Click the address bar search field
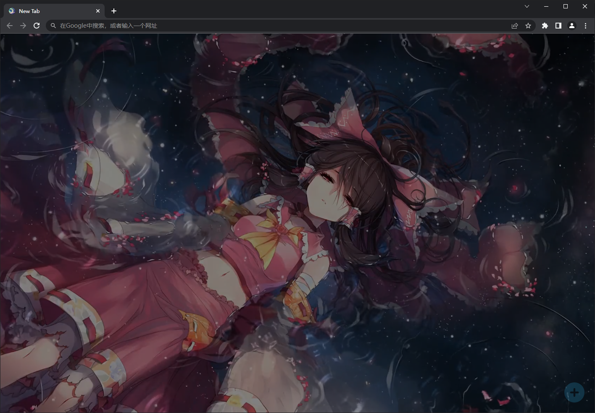The image size is (595, 413). pos(290,26)
